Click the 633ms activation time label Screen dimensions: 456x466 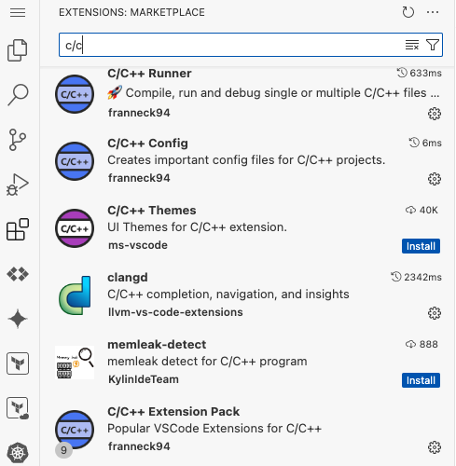coord(420,73)
